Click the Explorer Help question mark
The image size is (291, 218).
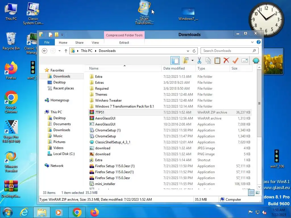(x=259, y=42)
